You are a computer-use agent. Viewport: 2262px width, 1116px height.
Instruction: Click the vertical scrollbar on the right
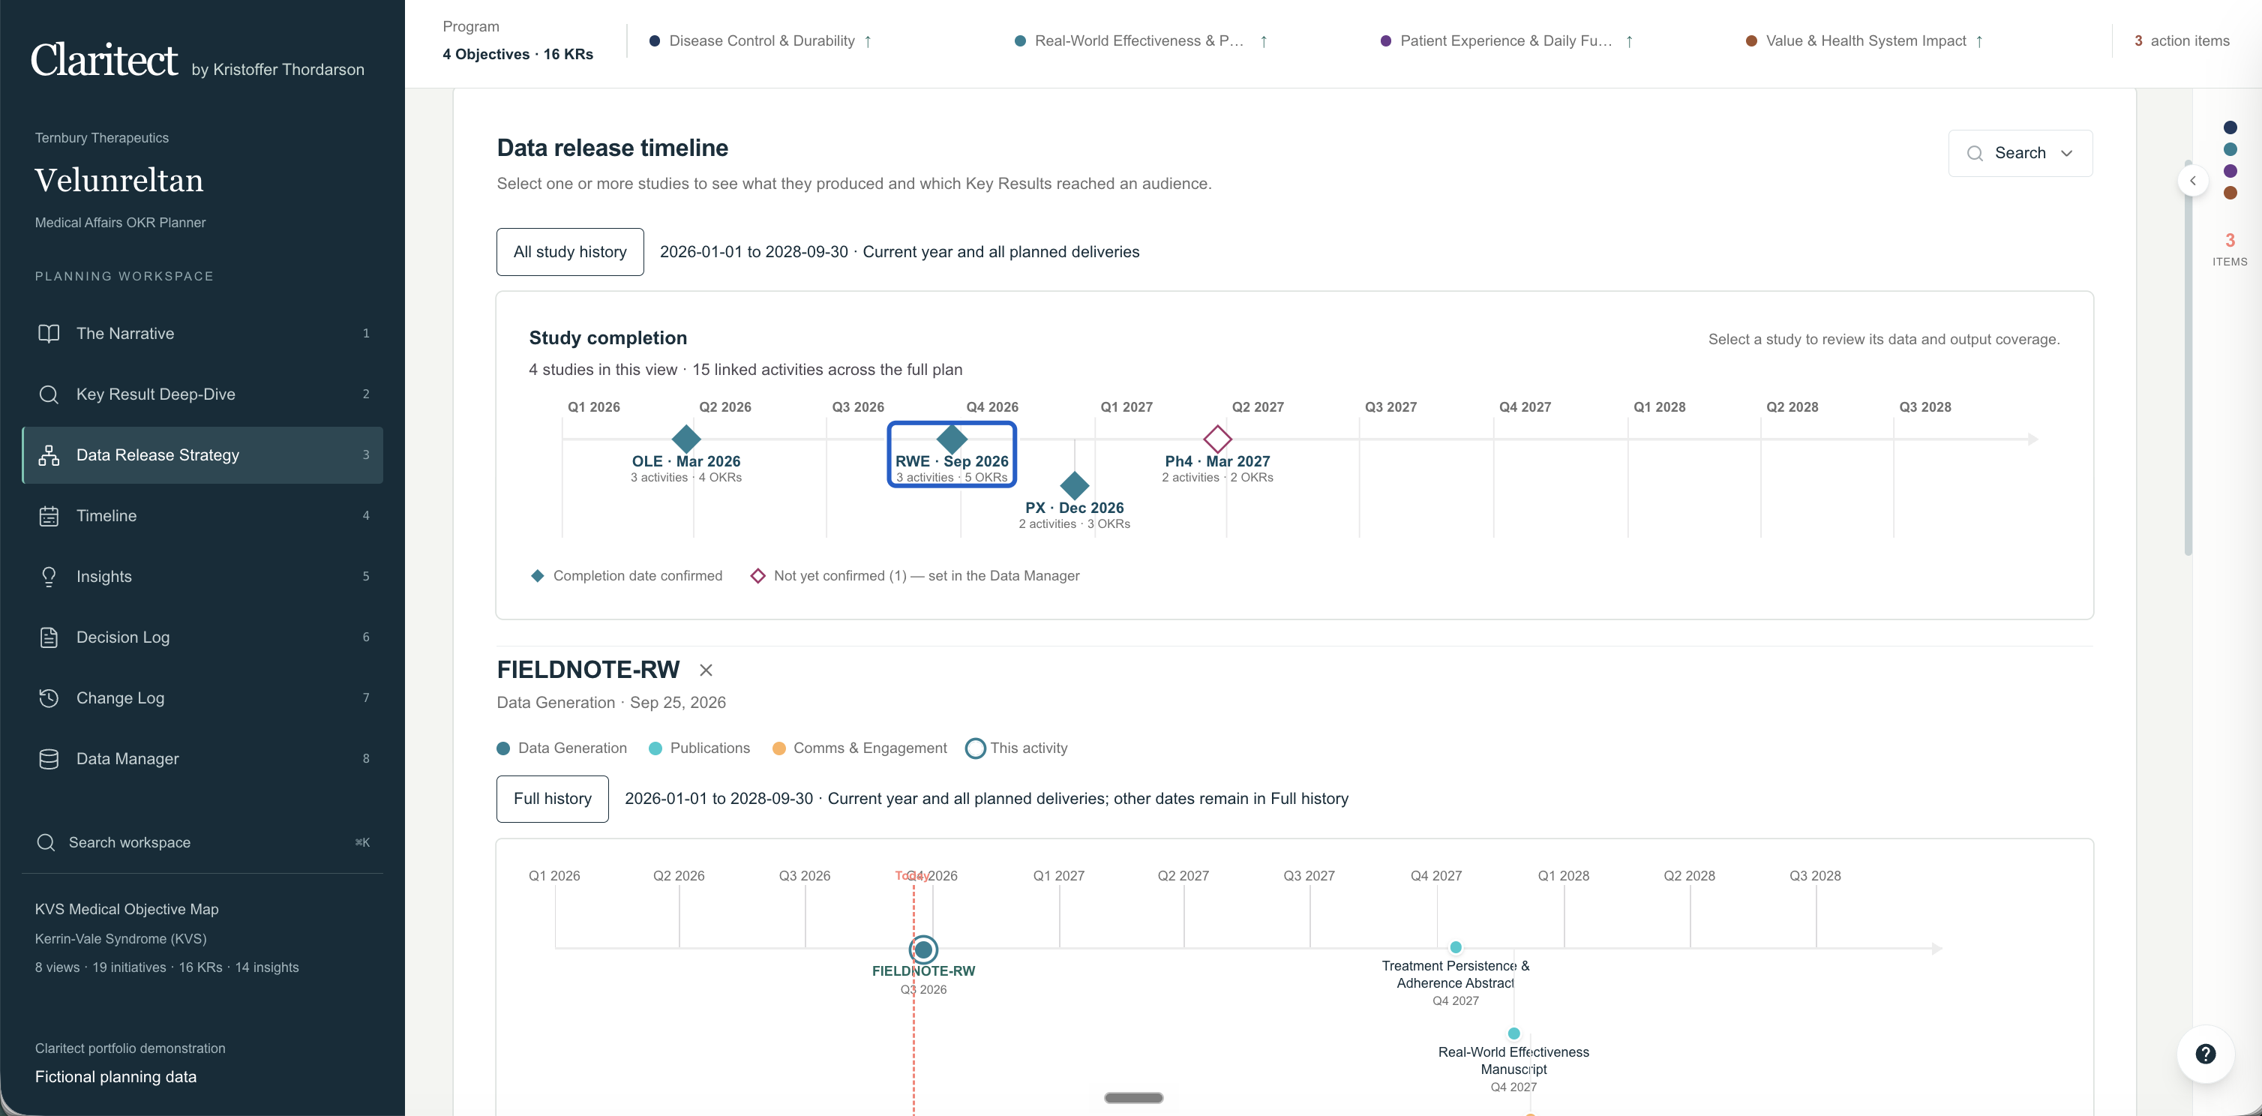pos(2188,355)
